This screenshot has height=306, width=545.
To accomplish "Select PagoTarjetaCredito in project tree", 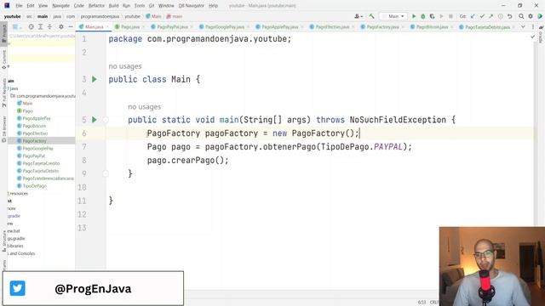I will (41, 163).
